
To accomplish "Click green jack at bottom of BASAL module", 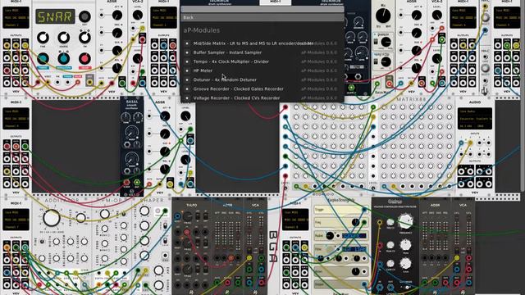I will (x=137, y=183).
